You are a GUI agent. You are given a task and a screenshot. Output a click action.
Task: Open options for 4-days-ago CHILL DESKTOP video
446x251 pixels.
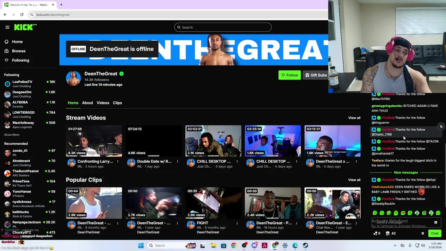point(297,161)
